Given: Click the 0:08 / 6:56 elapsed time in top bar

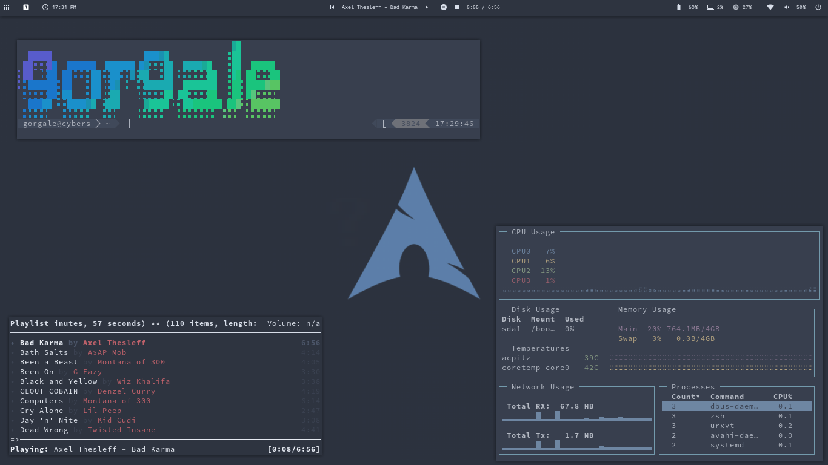Looking at the screenshot, I should tap(483, 7).
